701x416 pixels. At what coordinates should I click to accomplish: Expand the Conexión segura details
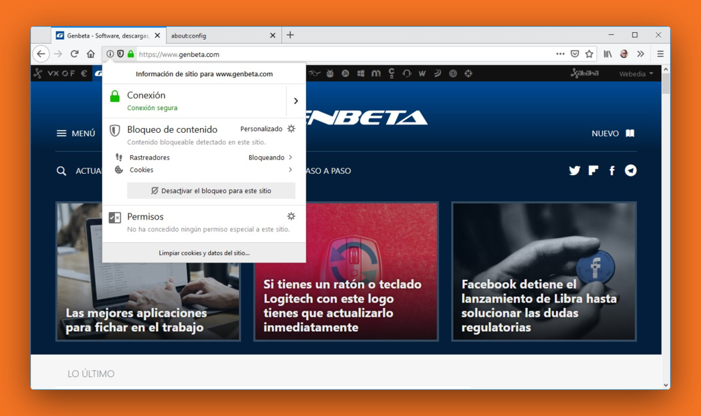point(295,100)
